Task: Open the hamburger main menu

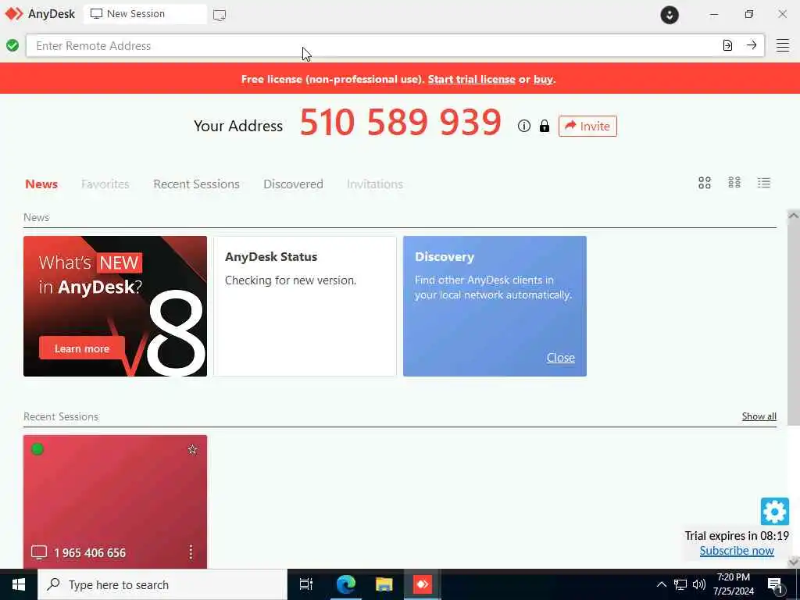Action: 783,45
